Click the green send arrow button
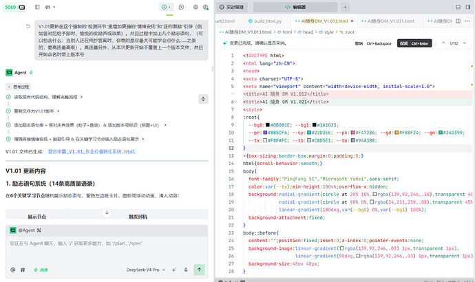 coord(199,270)
